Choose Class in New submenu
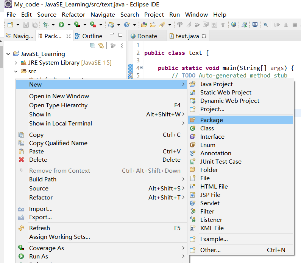The height and width of the screenshot is (263, 301). tap(241, 128)
